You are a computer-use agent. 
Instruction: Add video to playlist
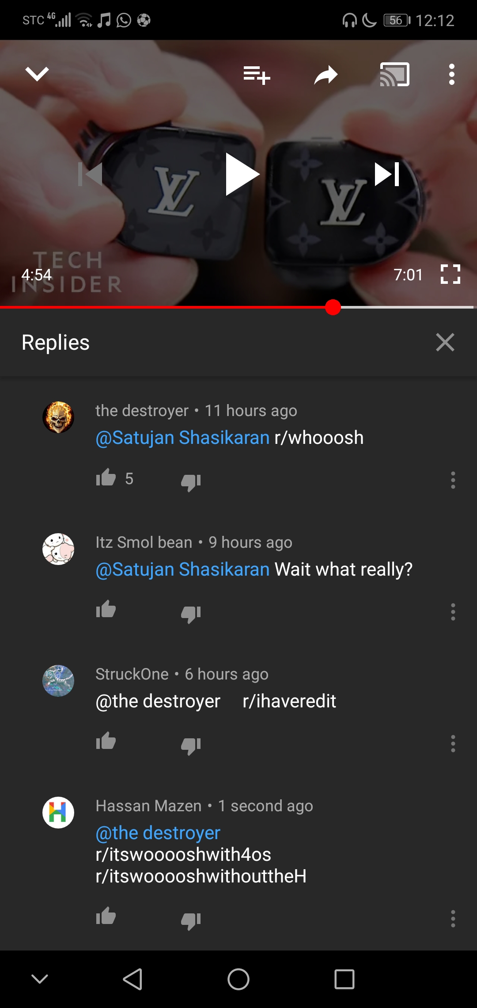257,74
